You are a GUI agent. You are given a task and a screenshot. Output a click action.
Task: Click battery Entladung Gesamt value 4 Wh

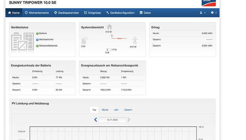[x=35, y=90]
